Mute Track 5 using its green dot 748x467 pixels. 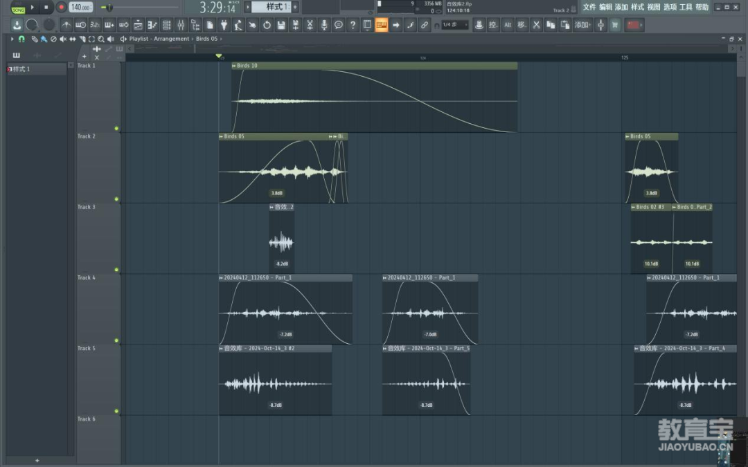point(116,411)
